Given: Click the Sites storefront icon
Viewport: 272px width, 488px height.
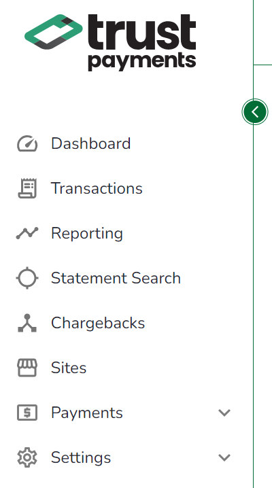Looking at the screenshot, I should 27,368.
